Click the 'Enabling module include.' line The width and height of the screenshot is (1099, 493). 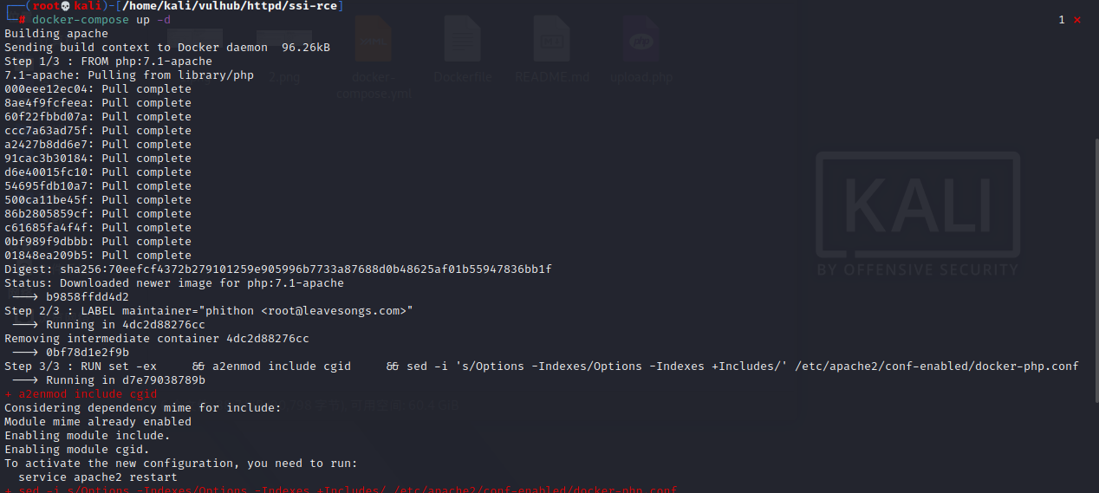(88, 436)
